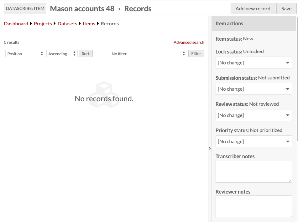Open the Projects breadcrumb link
Image resolution: width=298 pixels, height=222 pixels.
[x=43, y=23]
